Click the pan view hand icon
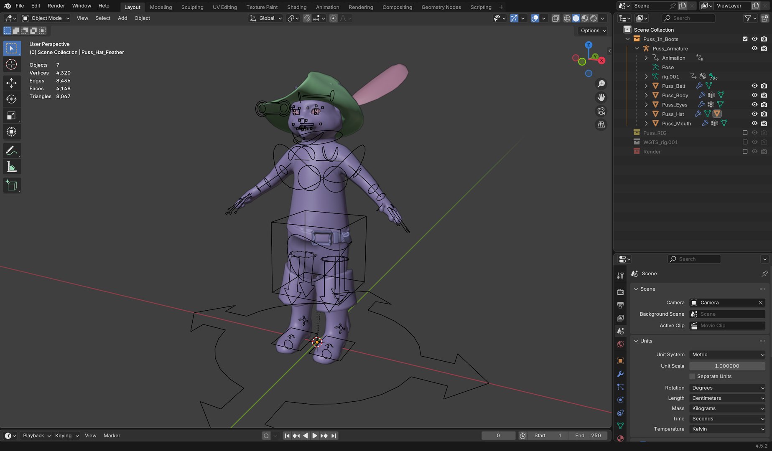The height and width of the screenshot is (451, 772). coord(601,97)
